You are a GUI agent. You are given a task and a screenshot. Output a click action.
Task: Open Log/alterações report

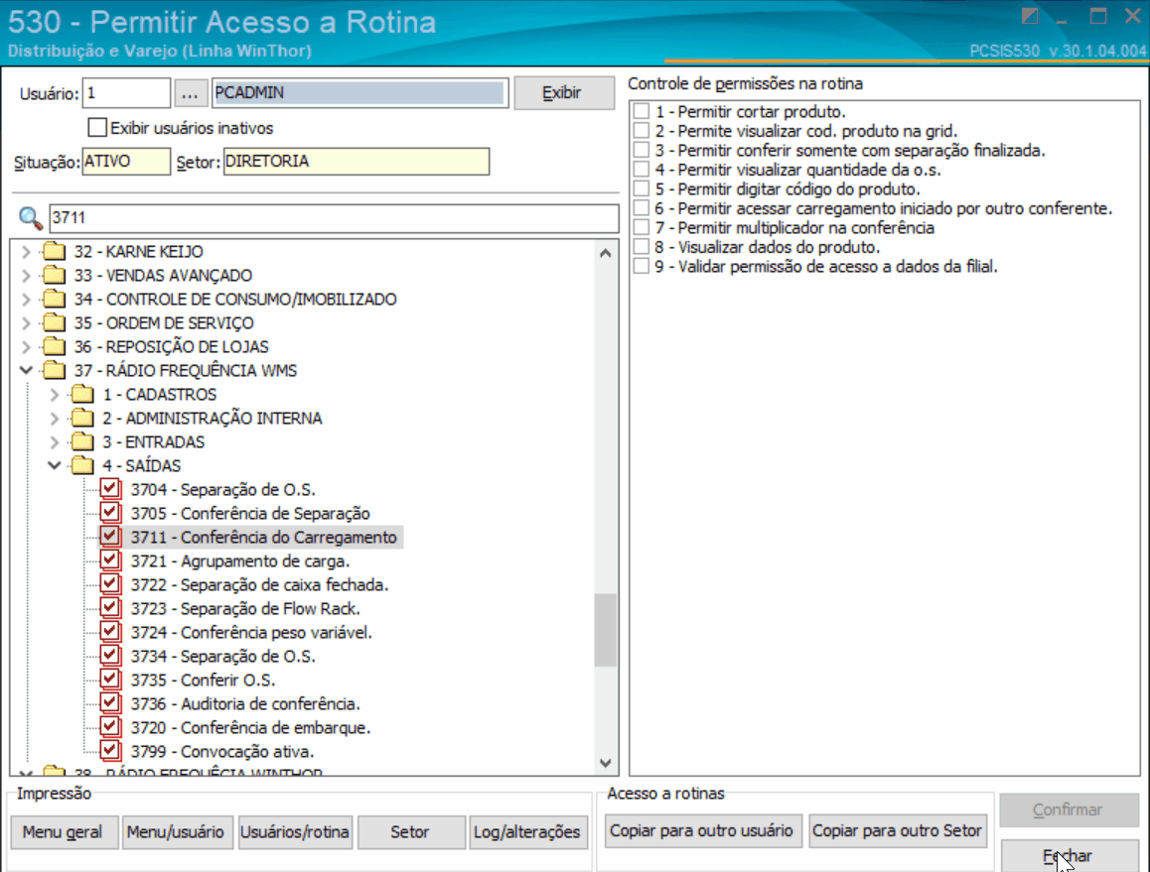click(527, 832)
